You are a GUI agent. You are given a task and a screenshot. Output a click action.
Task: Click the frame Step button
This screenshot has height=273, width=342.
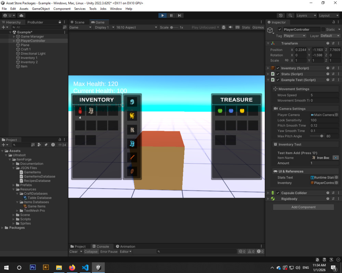pos(180,15)
